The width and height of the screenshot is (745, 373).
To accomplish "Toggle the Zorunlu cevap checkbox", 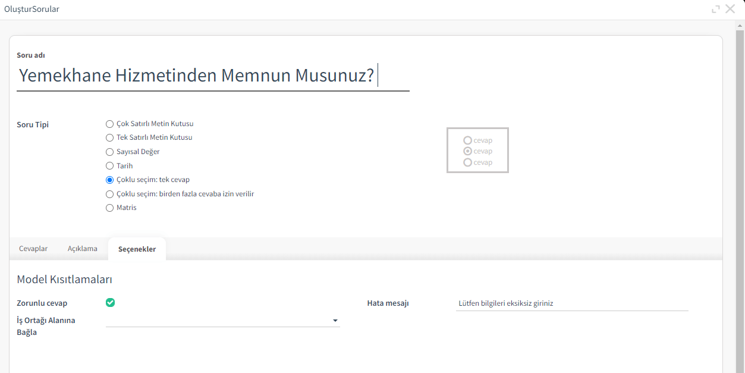I will 110,302.
